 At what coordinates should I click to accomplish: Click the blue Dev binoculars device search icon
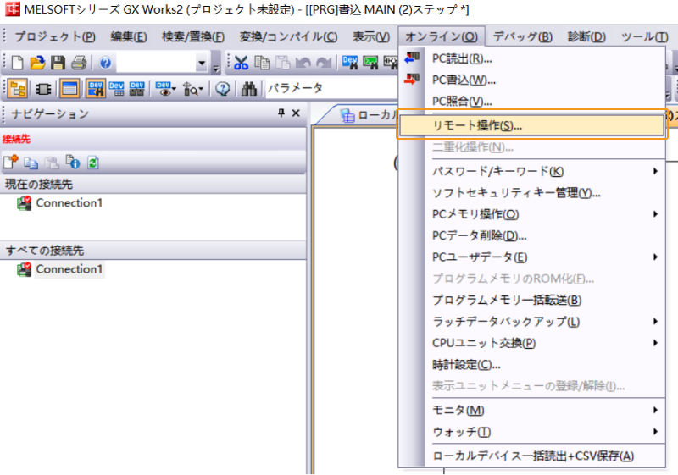coord(350,63)
